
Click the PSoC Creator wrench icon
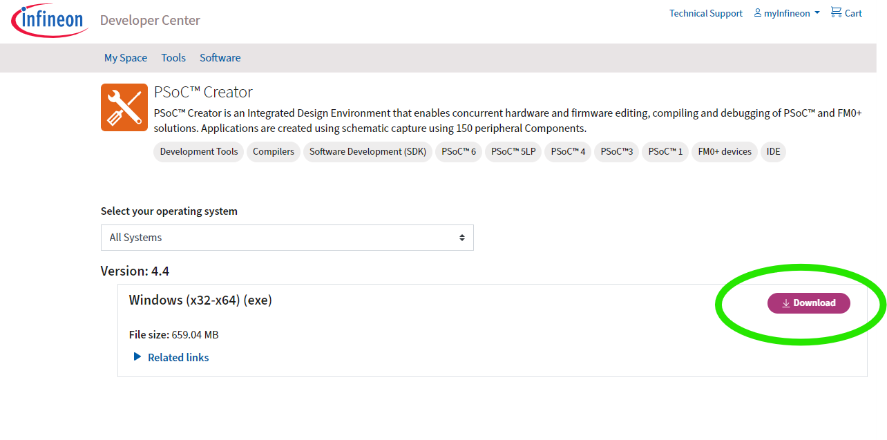click(124, 107)
